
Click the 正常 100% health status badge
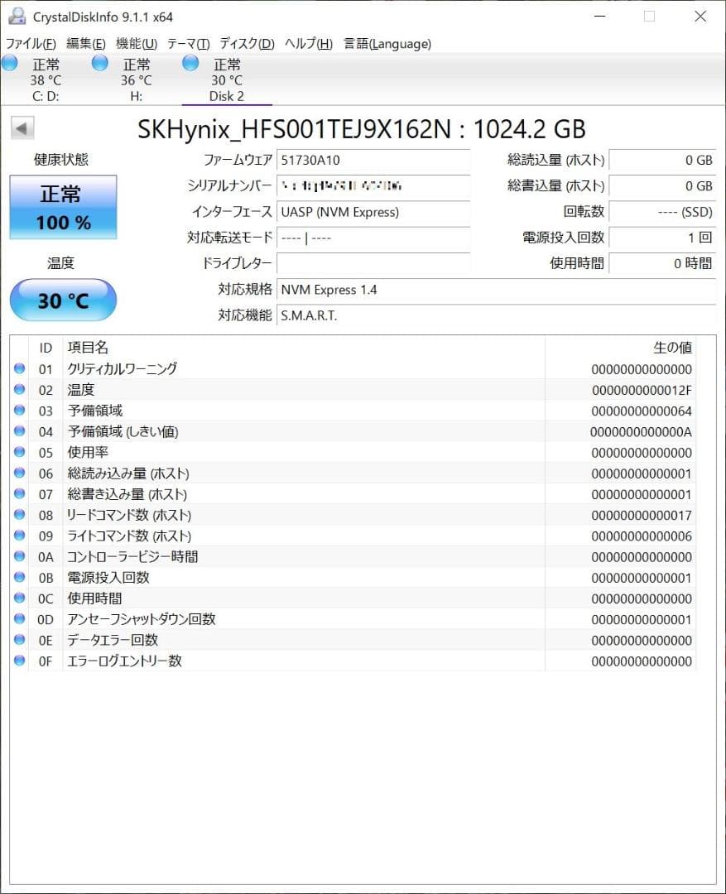tap(62, 208)
